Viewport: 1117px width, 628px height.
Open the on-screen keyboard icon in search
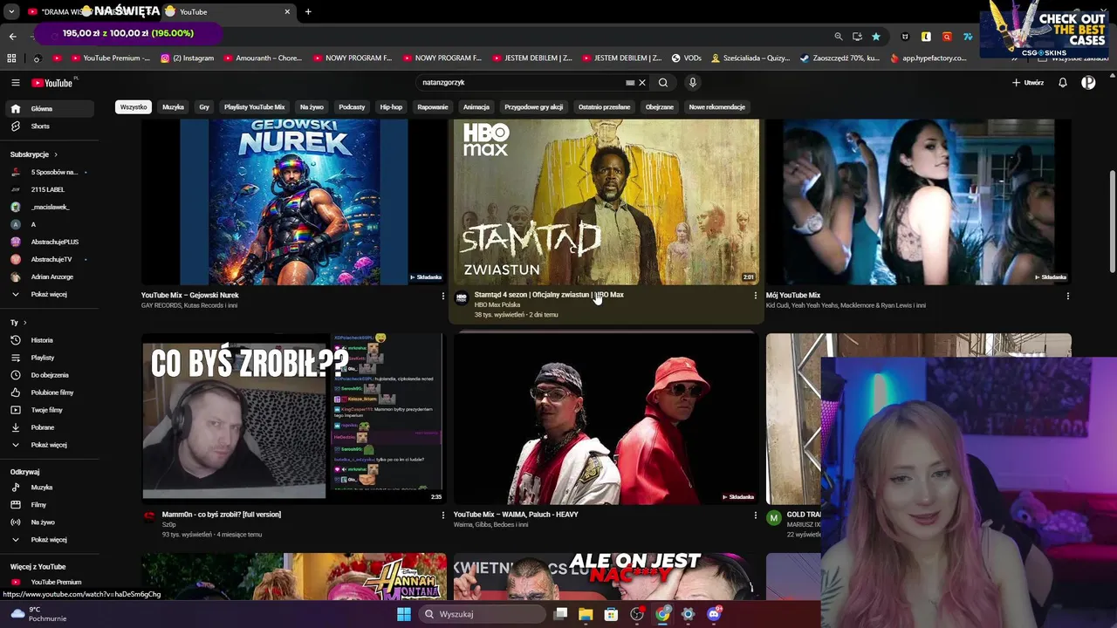pos(630,83)
